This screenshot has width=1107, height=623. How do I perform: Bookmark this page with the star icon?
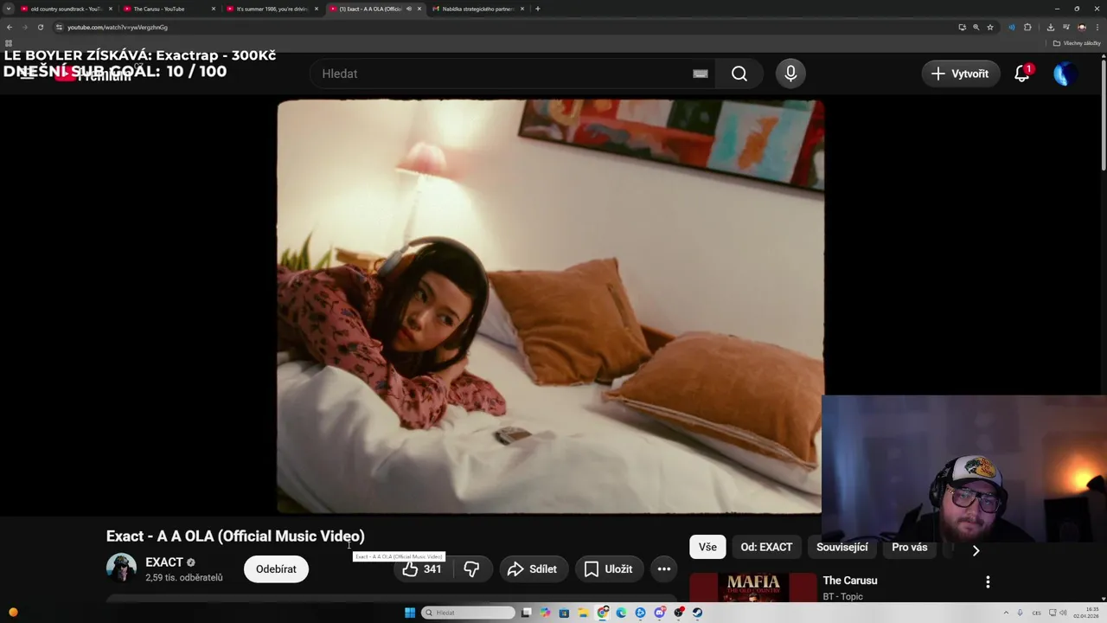(x=990, y=27)
